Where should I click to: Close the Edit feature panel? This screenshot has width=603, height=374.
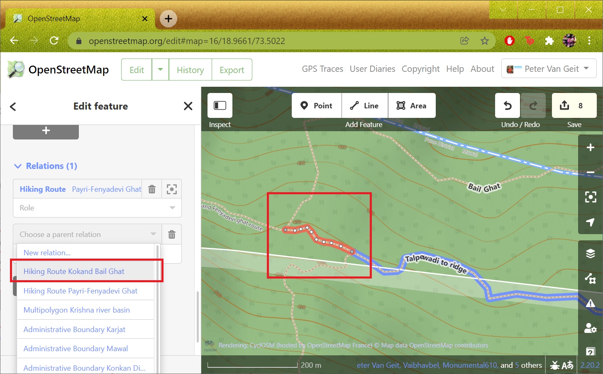click(x=188, y=106)
